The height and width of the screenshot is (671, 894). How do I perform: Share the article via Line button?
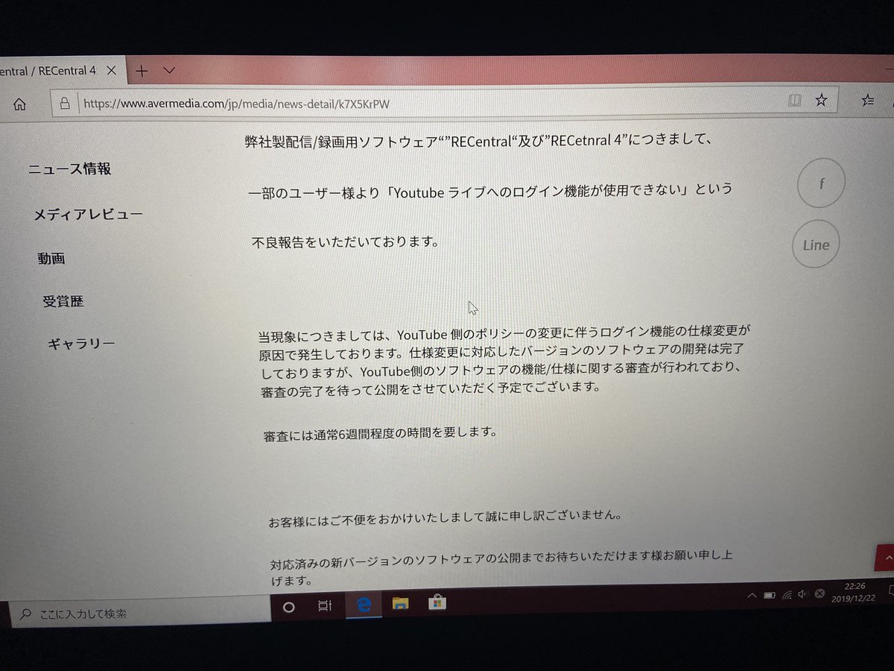pyautogui.click(x=816, y=245)
